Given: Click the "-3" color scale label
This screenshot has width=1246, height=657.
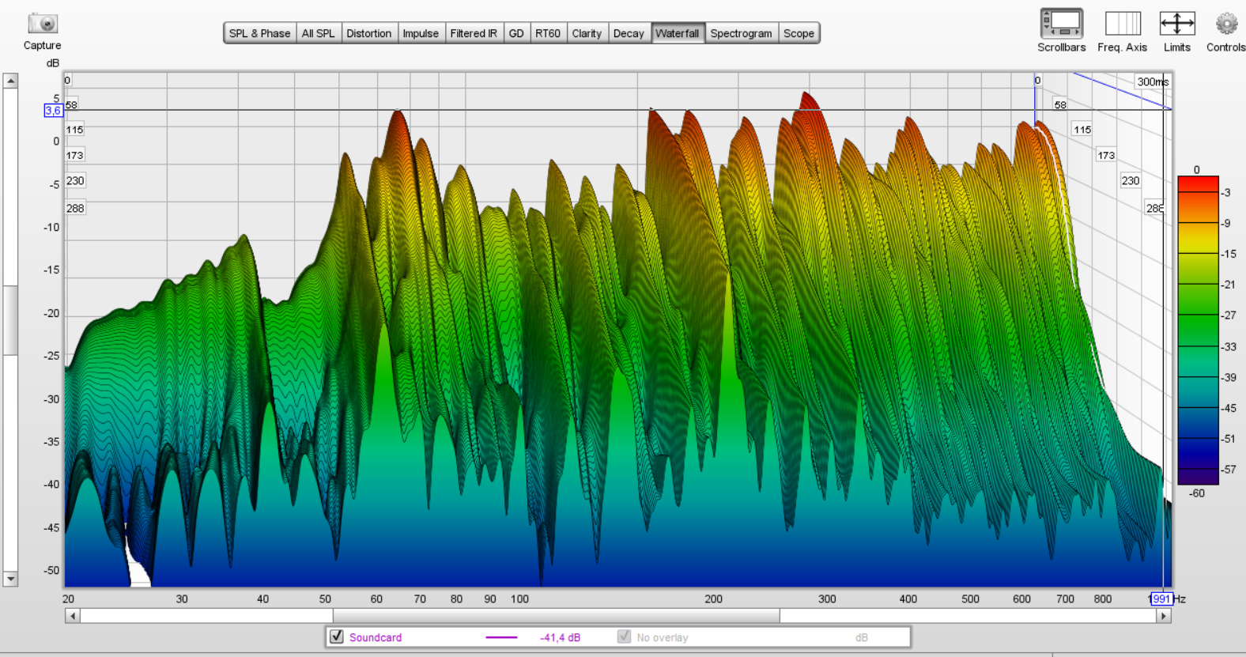Looking at the screenshot, I should click(1225, 192).
